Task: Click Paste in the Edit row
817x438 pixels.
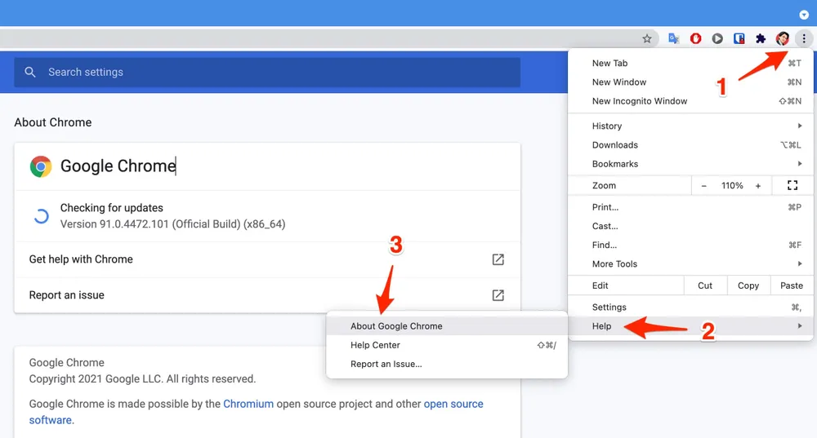Action: 792,285
